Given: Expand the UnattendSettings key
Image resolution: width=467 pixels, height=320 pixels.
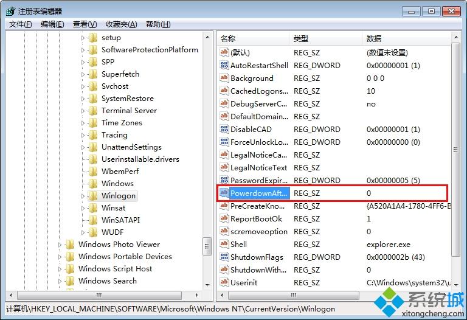Looking at the screenshot, I should tap(83, 147).
